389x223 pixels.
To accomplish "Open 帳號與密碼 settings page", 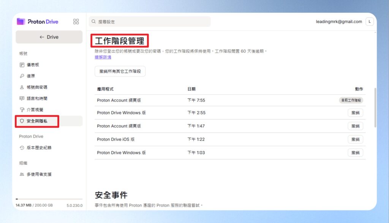I will click(49, 87).
